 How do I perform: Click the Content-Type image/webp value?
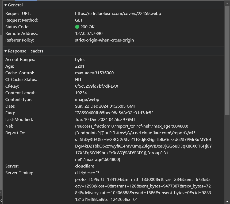[87, 100]
